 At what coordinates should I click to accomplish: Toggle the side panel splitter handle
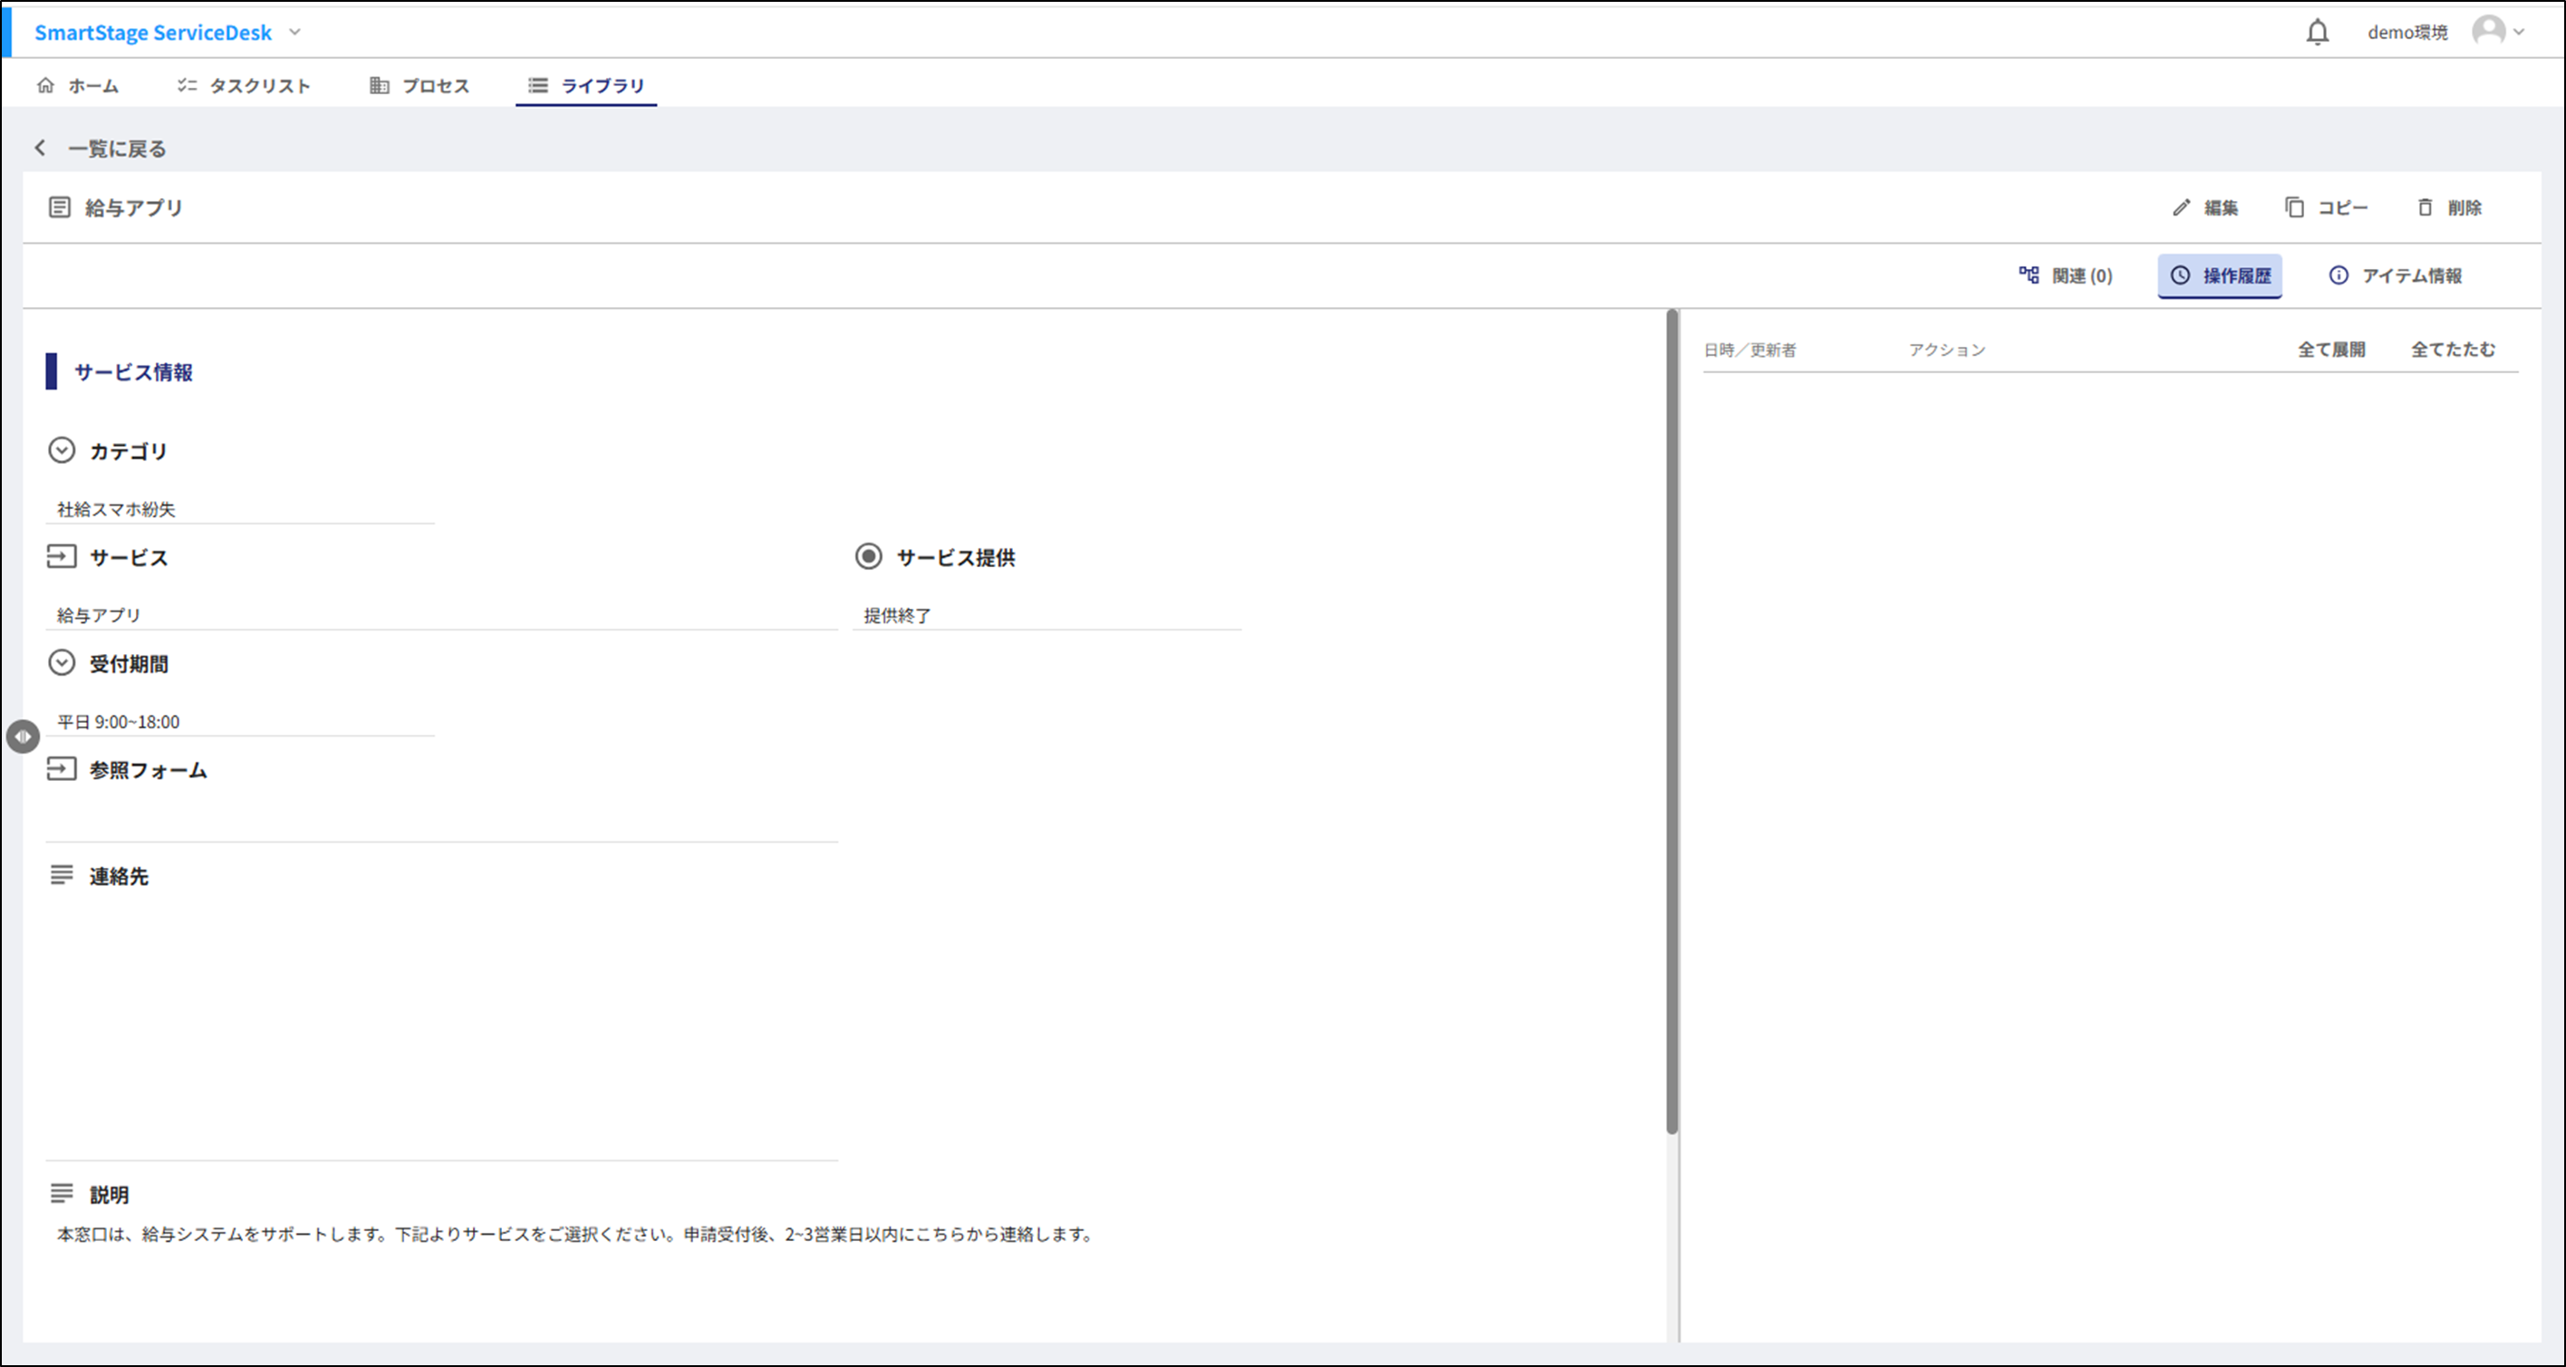pos(23,736)
